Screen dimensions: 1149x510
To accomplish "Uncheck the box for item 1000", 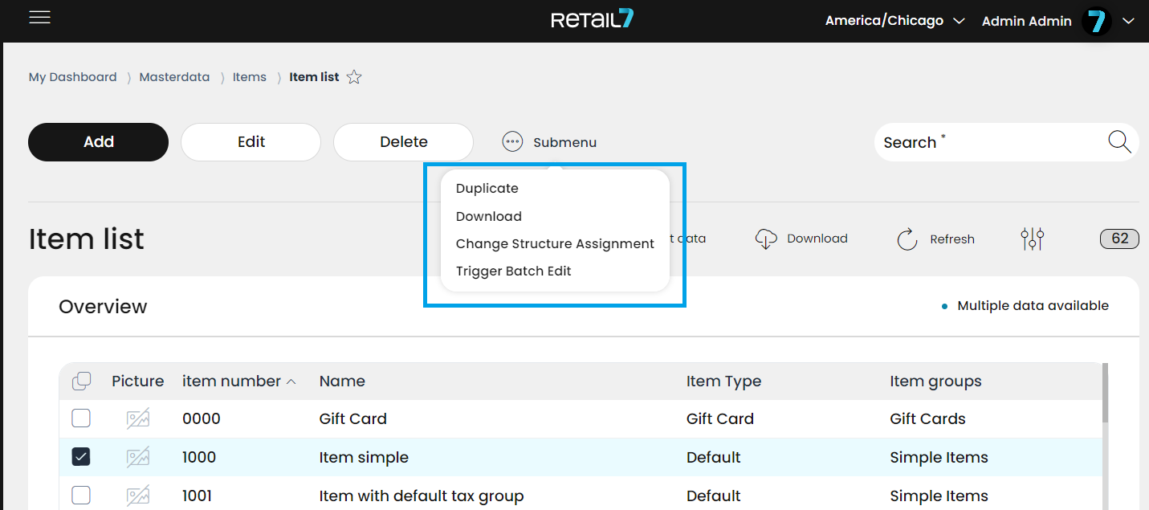I will 81,457.
